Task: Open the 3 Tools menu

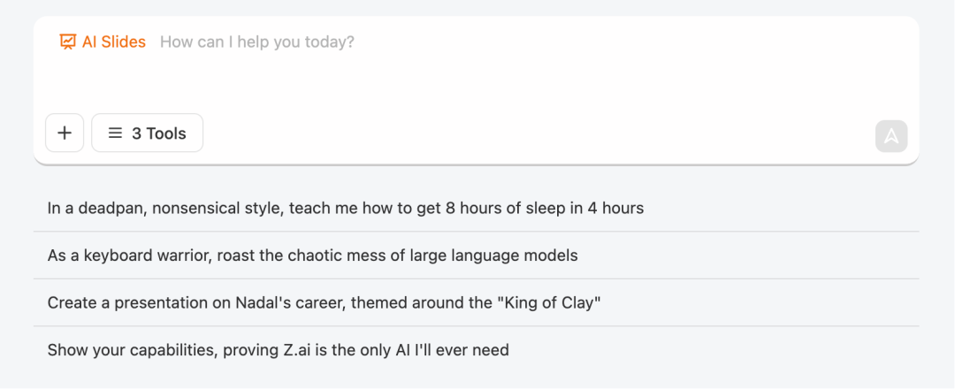Action: (x=148, y=133)
